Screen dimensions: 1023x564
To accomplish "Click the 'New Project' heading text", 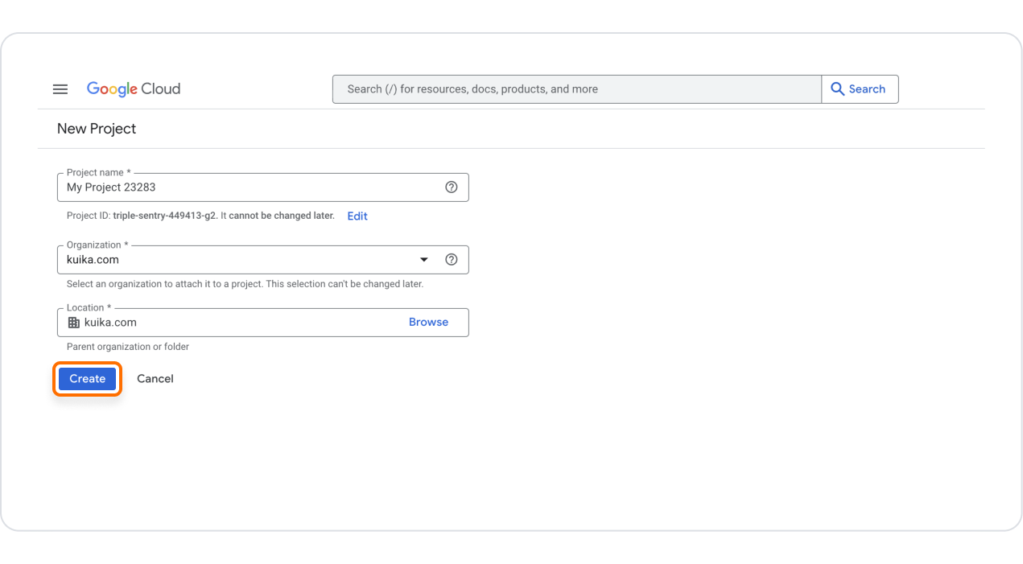I will pos(97,129).
